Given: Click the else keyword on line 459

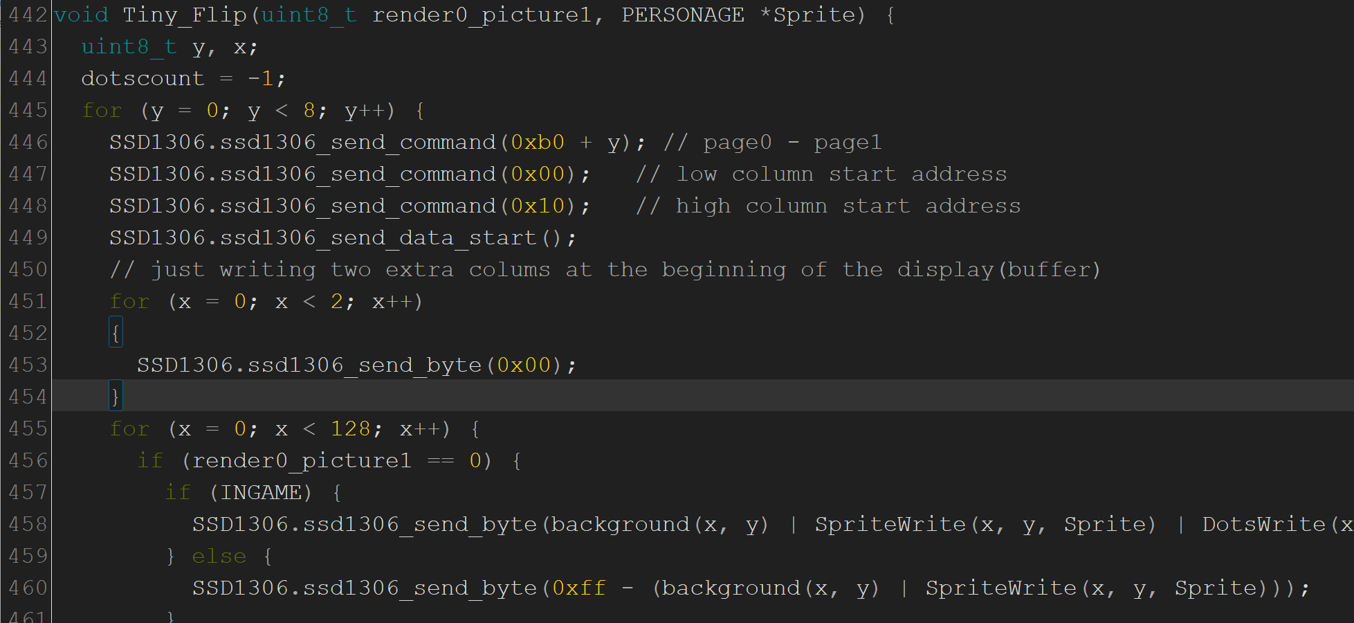Looking at the screenshot, I should 219,555.
